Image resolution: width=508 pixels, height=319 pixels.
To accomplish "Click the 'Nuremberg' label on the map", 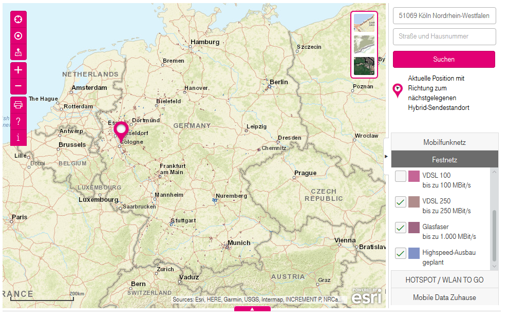I will (231, 196).
